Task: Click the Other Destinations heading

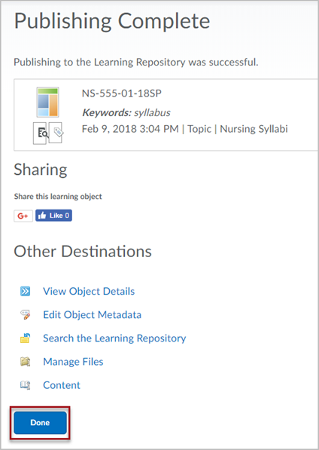Action: point(83,252)
